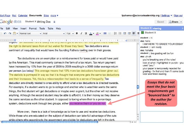Click the ruler right indent marker

126,40
